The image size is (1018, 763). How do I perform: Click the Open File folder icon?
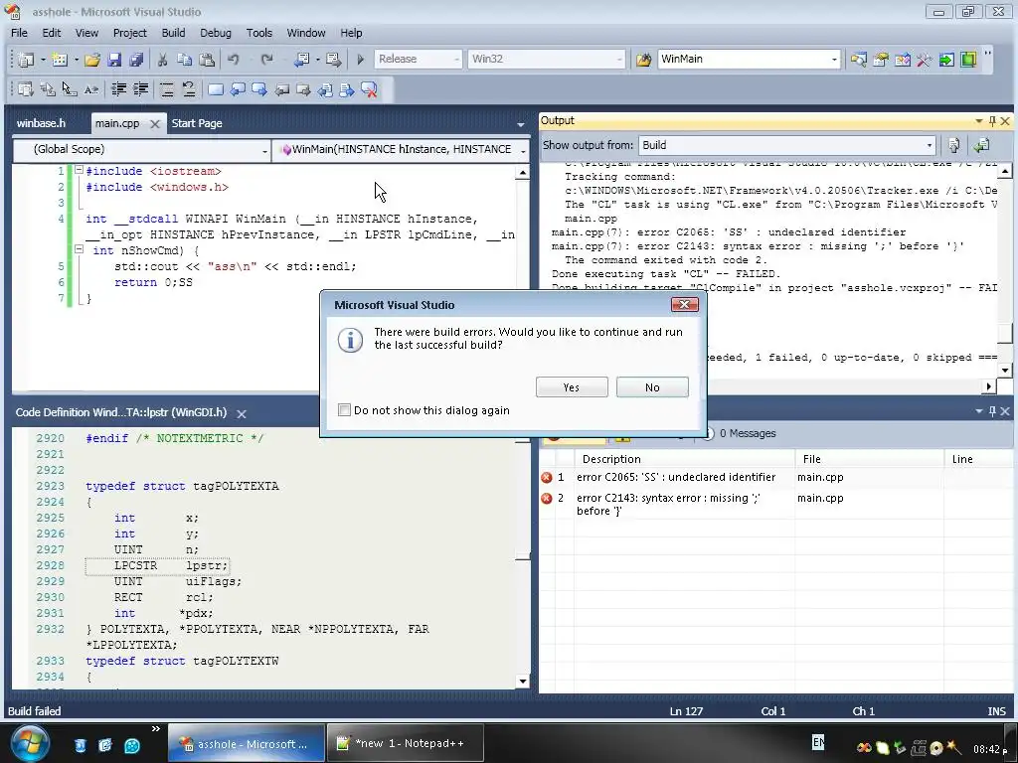pos(92,60)
